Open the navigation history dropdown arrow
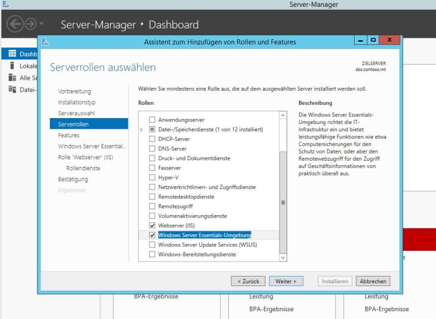 pyautogui.click(x=42, y=24)
